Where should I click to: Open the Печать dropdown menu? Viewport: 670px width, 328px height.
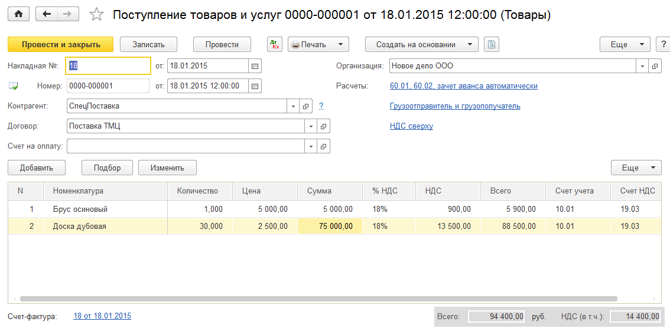(x=318, y=44)
